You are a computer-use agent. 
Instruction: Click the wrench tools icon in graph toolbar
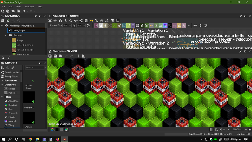(x=107, y=21)
